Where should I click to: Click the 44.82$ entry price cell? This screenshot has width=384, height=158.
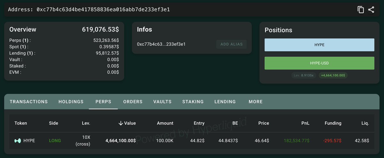tap(197, 141)
